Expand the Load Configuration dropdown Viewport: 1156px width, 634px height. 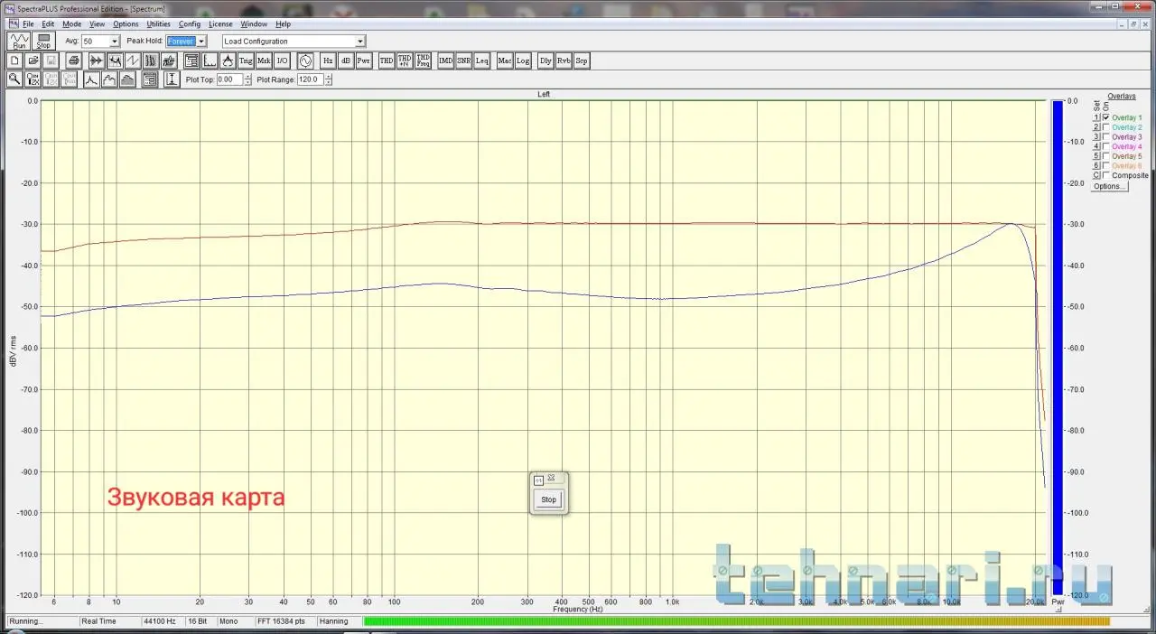coord(360,41)
